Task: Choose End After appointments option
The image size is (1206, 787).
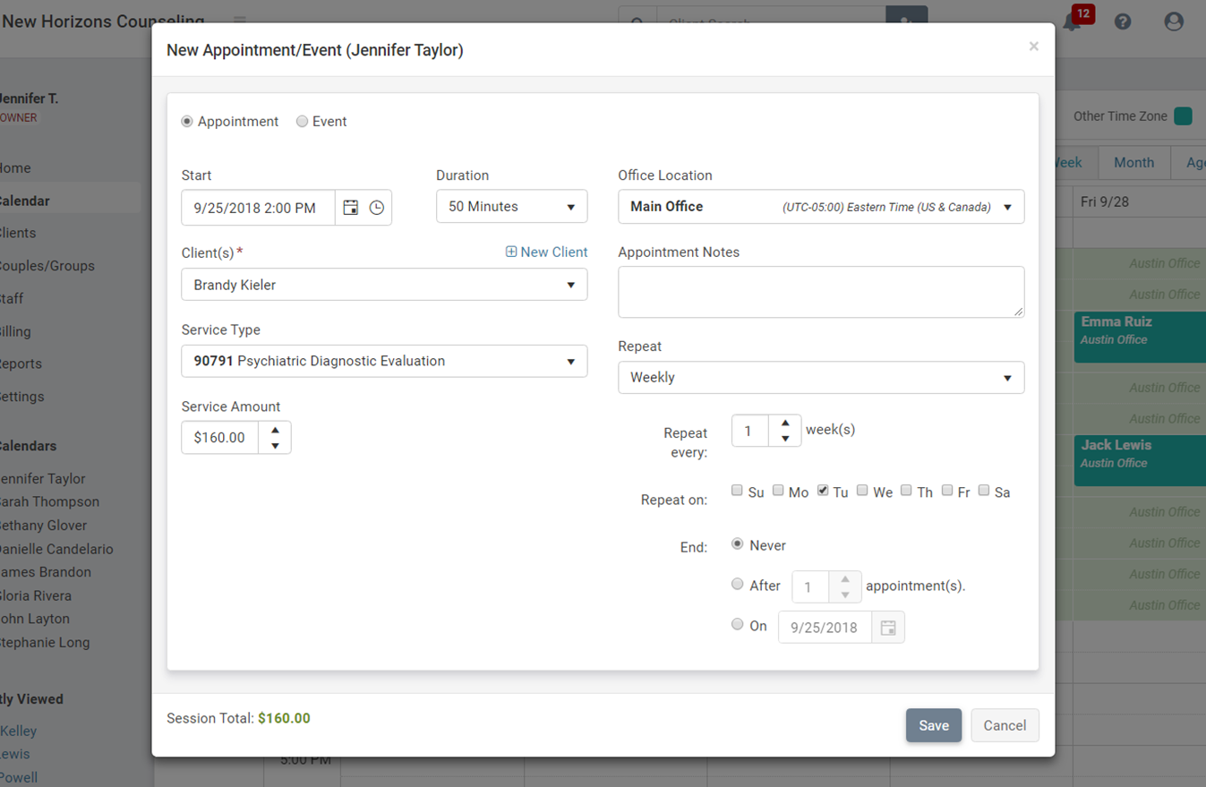Action: pyautogui.click(x=737, y=586)
